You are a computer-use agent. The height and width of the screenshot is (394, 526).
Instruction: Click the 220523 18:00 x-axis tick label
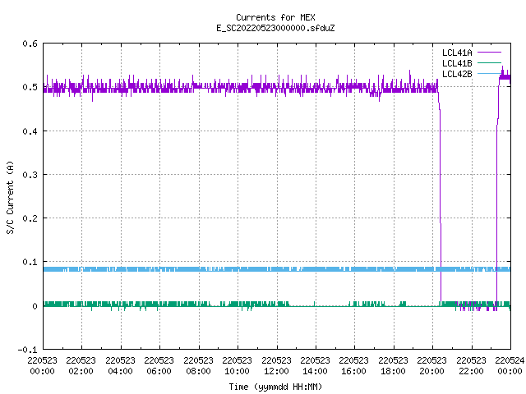(x=394, y=366)
